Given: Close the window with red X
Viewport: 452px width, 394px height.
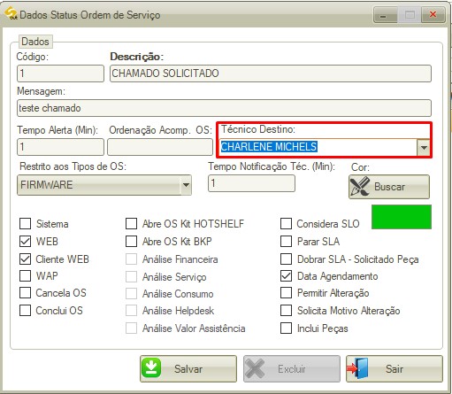Looking at the screenshot, I should (x=433, y=15).
